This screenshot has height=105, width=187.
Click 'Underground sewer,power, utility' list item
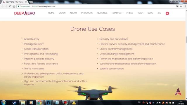(x=54, y=75)
